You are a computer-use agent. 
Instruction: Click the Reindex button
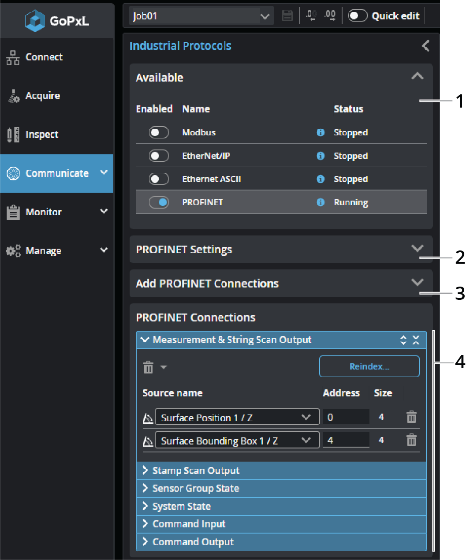point(369,366)
